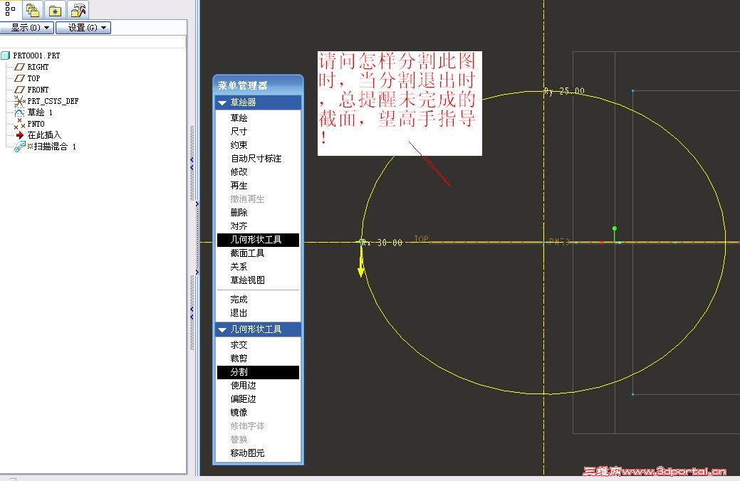Click RIGHT label in model tree
Viewport: 740px width, 481px height.
point(38,67)
